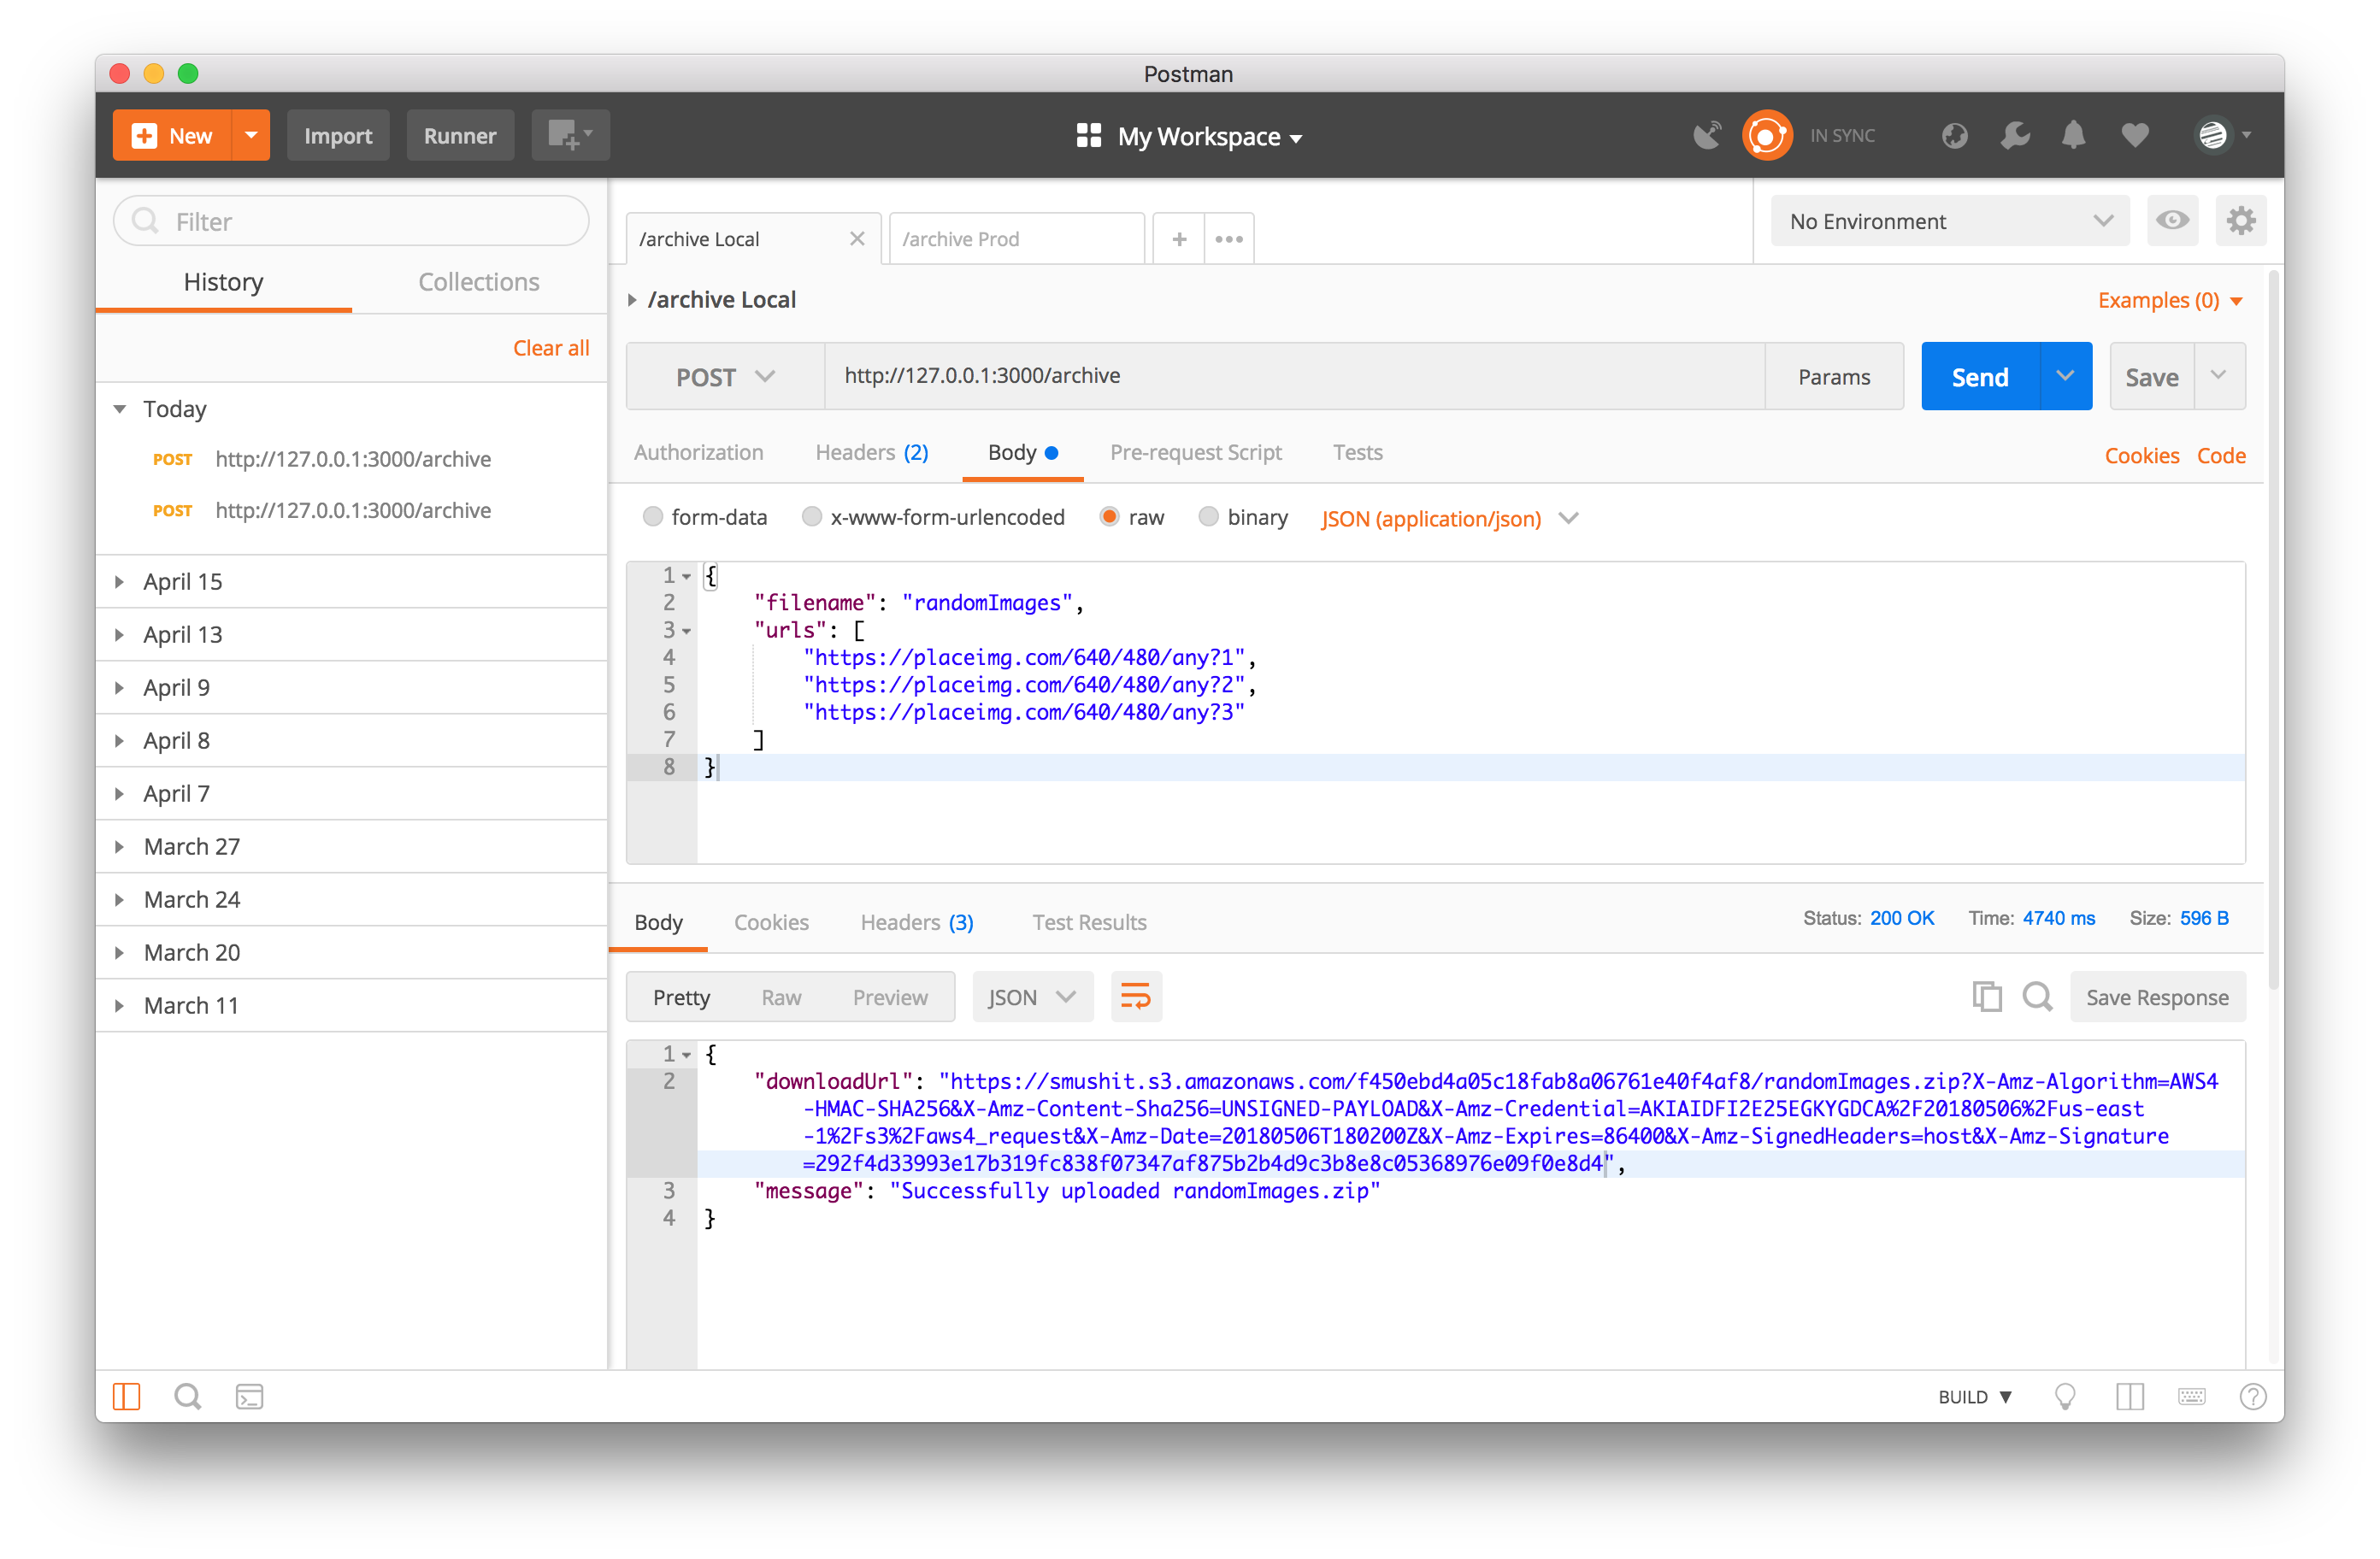Click the environment quick look eye icon
Image resolution: width=2380 pixels, height=1559 pixels.
(x=2172, y=220)
